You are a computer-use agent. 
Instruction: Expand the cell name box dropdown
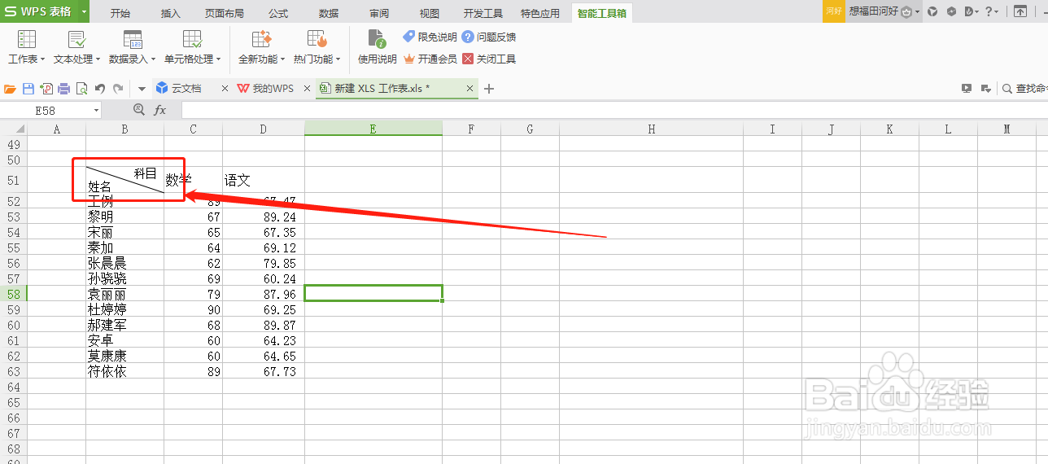pos(96,110)
